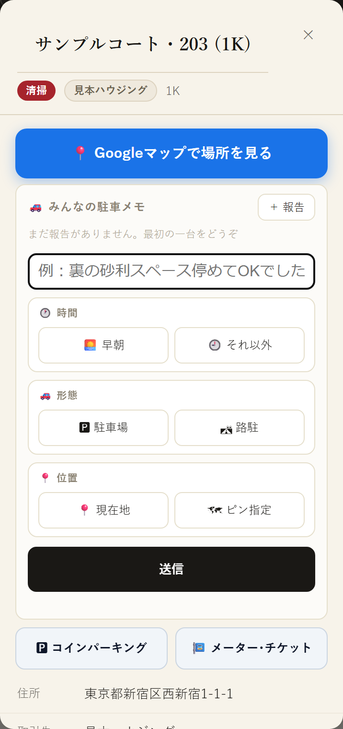Select the 早朝 time option

(103, 345)
